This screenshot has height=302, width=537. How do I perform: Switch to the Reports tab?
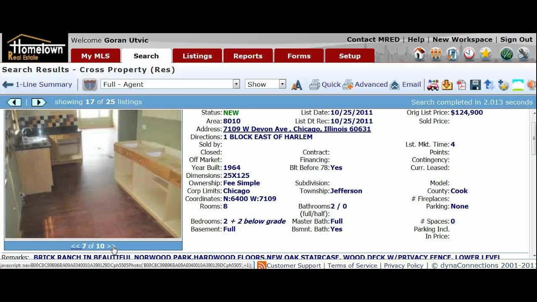248,56
